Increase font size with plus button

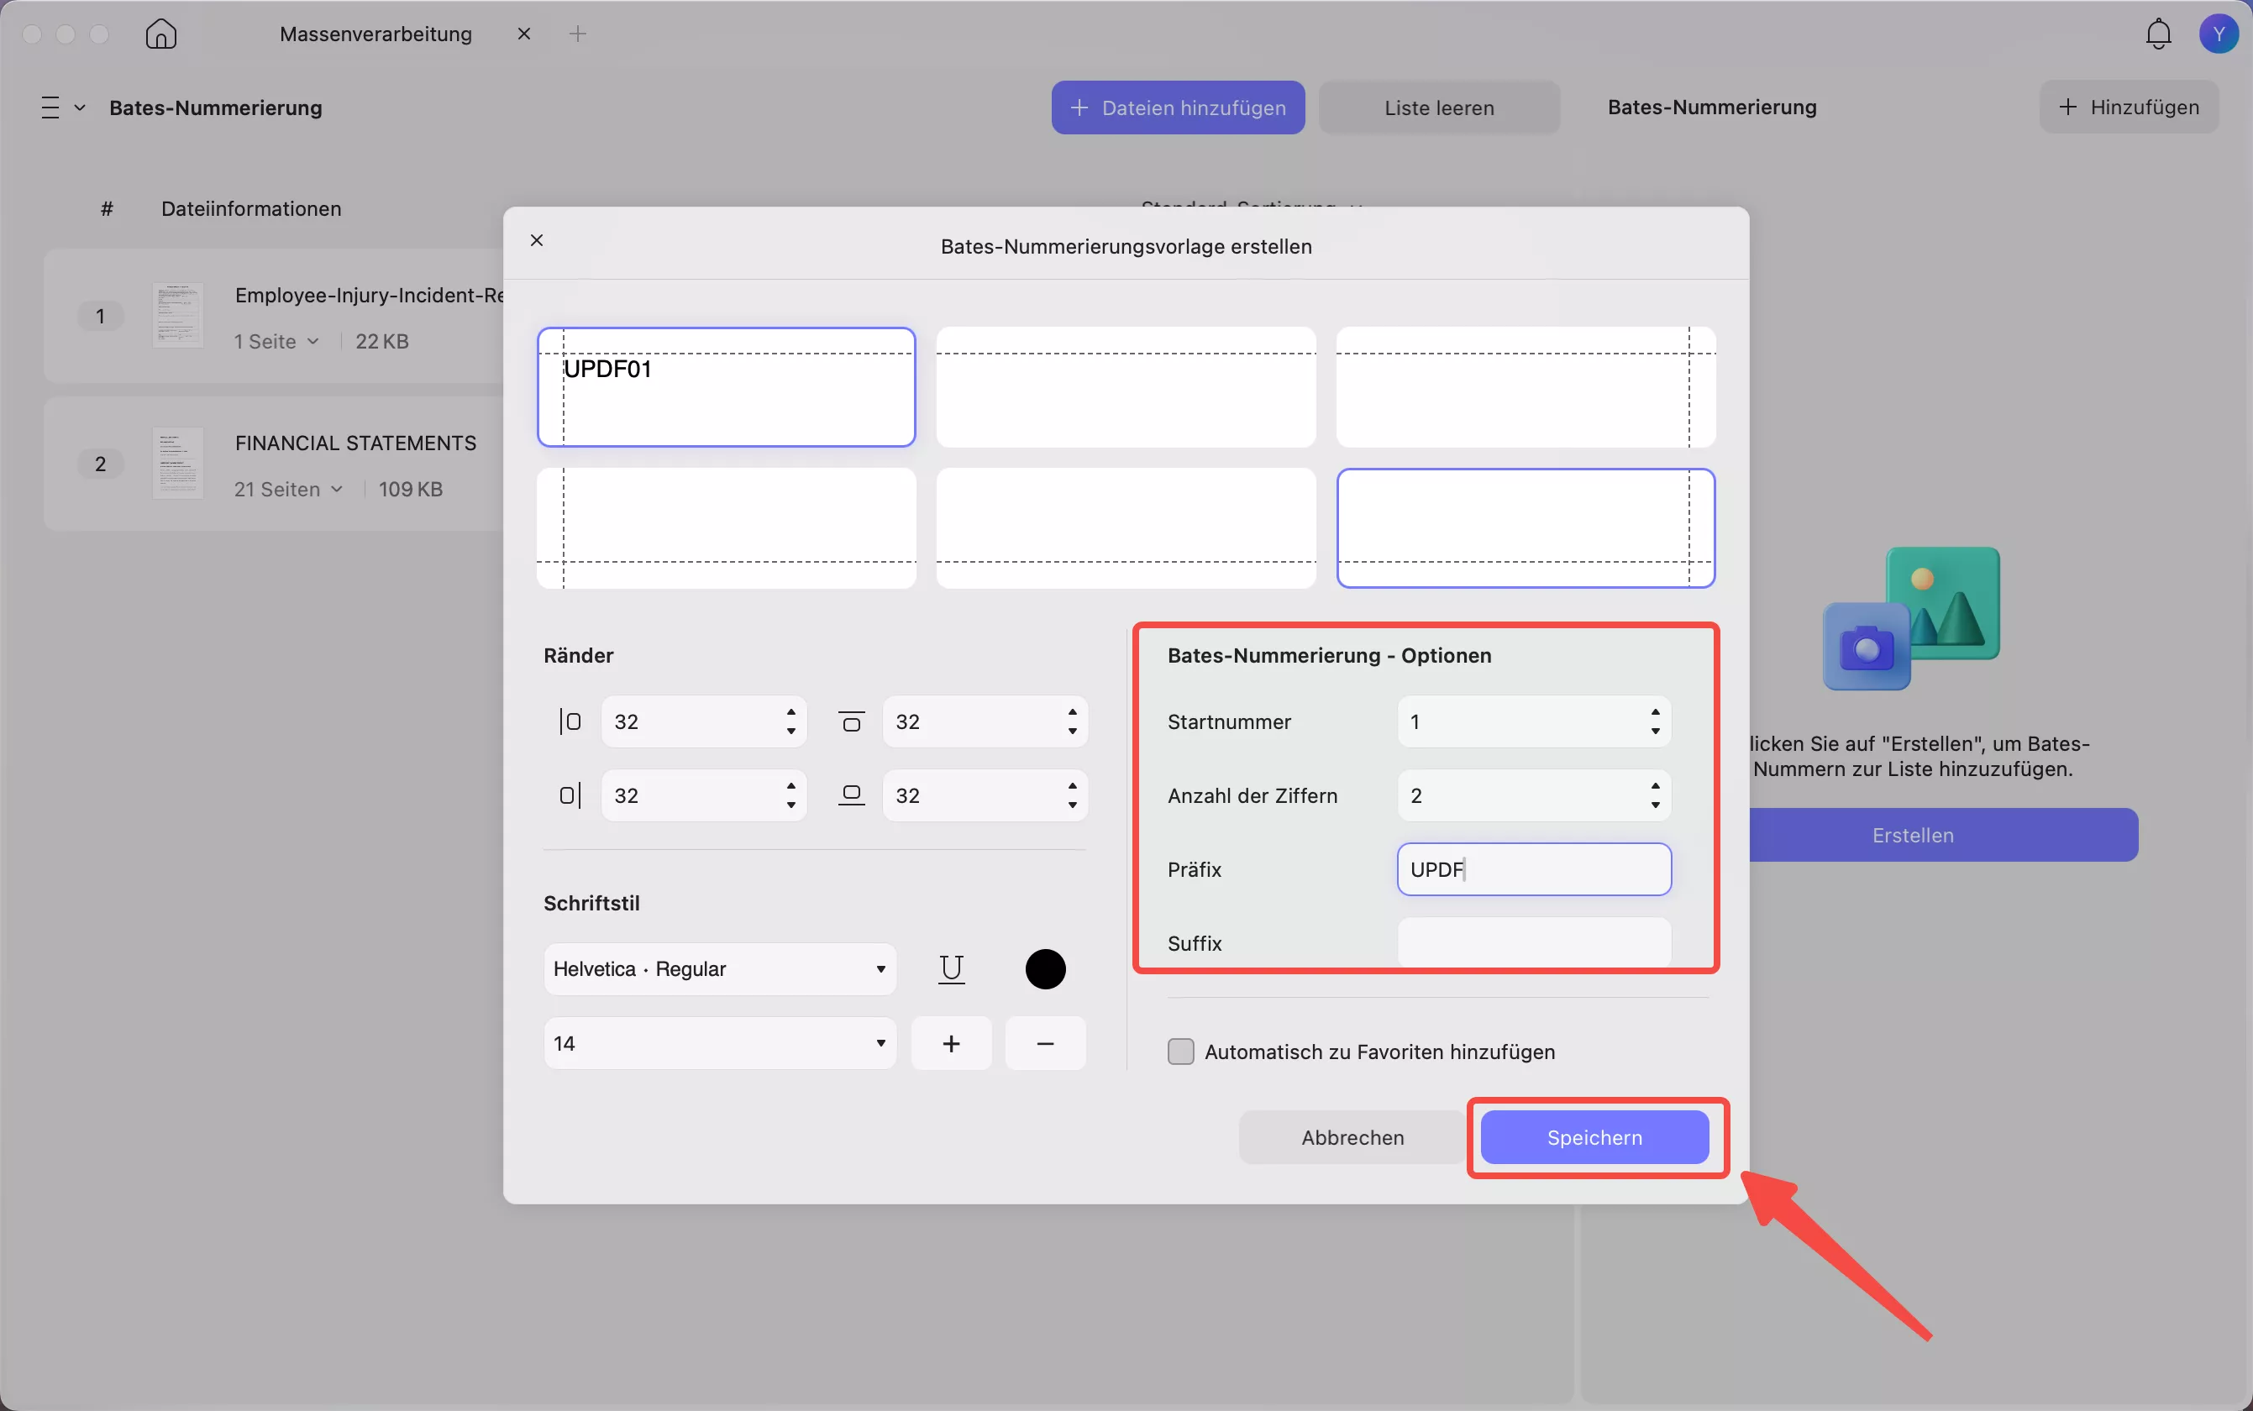[x=951, y=1043]
